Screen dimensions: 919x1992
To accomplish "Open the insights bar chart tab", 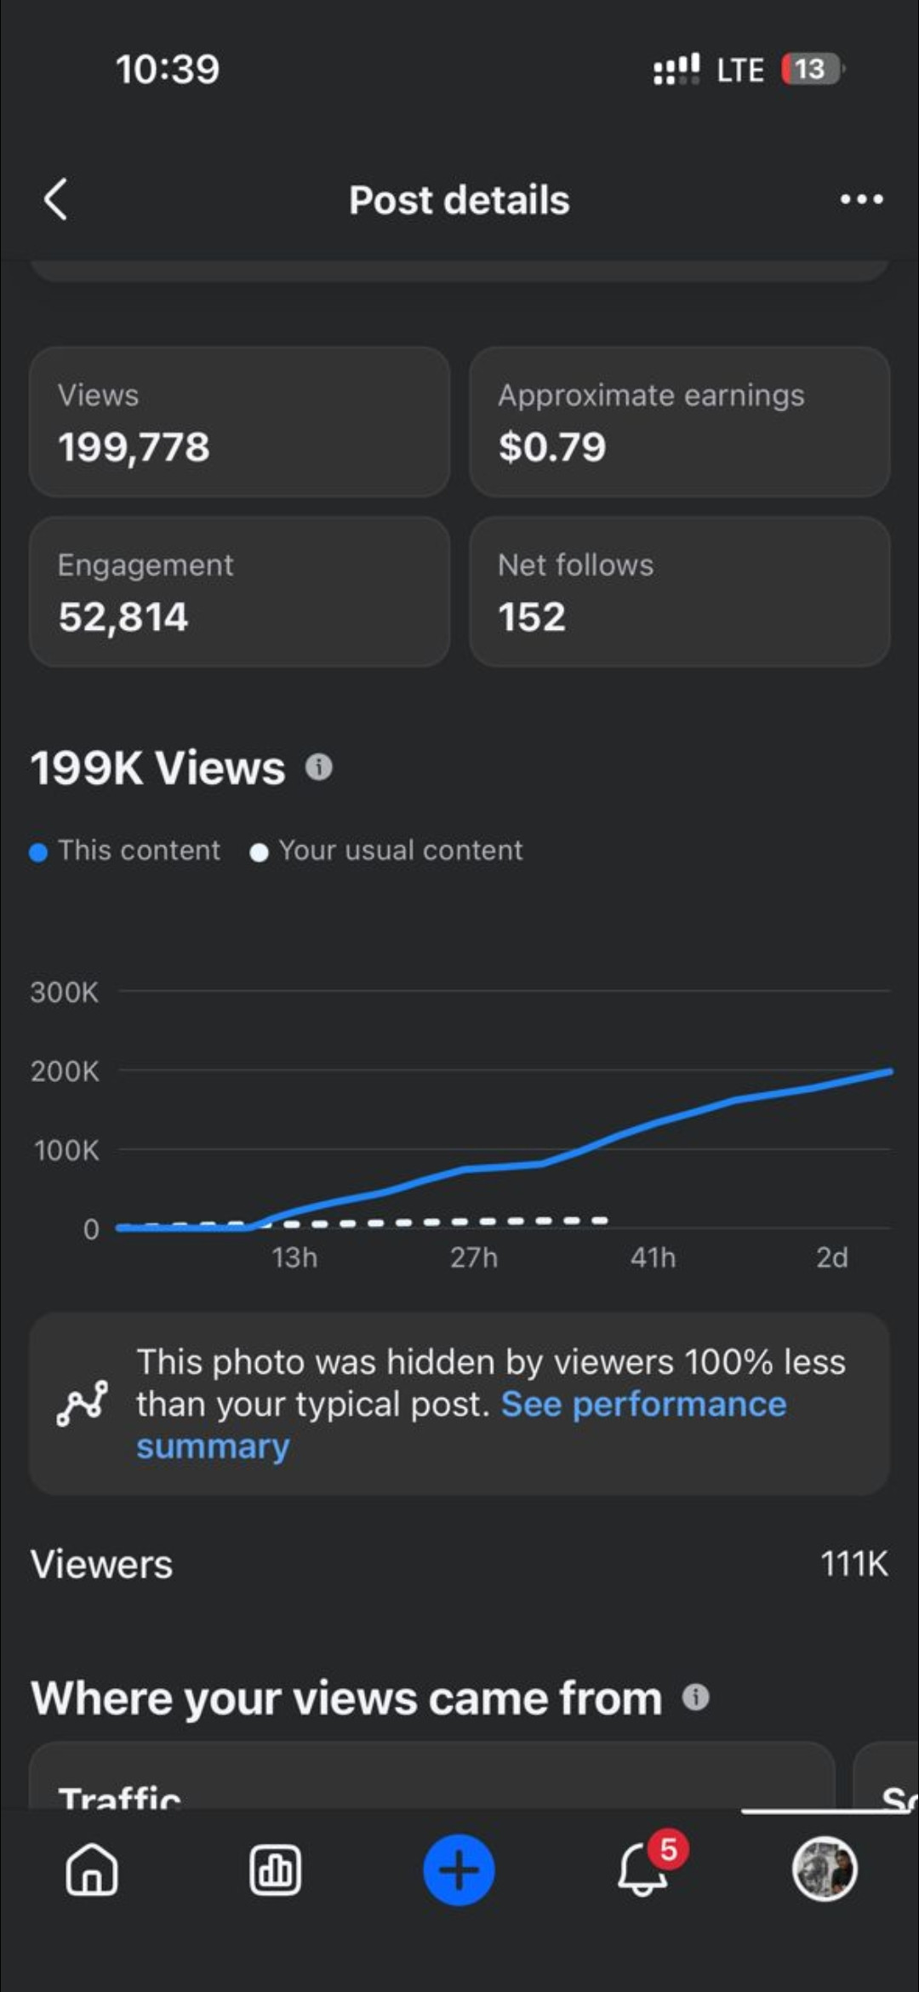I will tap(275, 1870).
